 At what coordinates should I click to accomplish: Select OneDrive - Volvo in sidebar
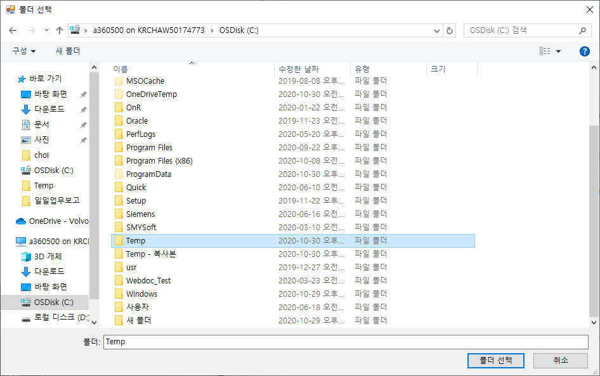pyautogui.click(x=52, y=221)
